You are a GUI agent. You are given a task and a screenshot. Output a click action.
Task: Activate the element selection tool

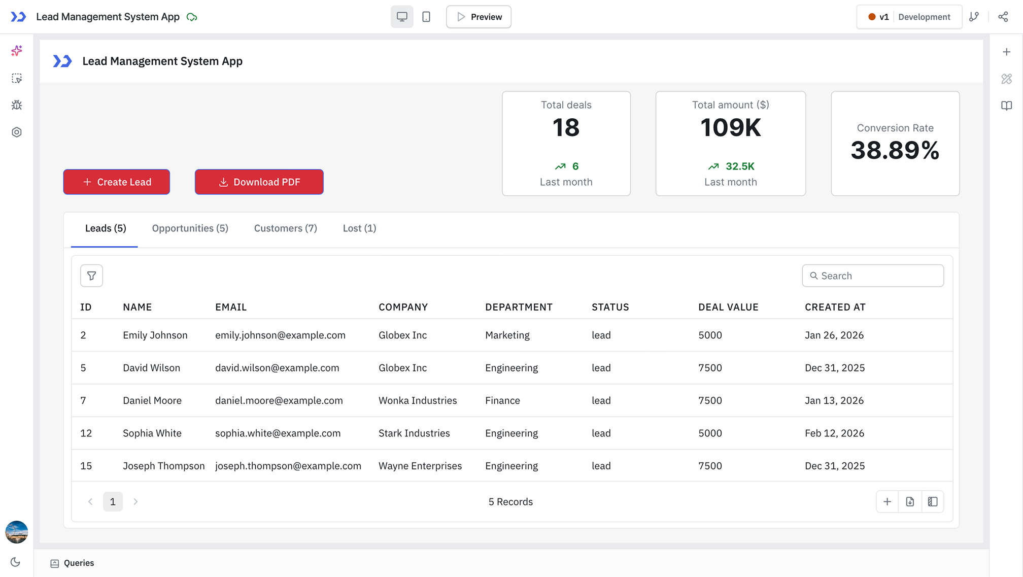pos(17,78)
